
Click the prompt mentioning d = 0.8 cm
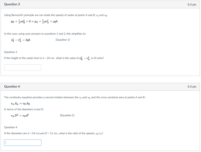(x=53, y=133)
